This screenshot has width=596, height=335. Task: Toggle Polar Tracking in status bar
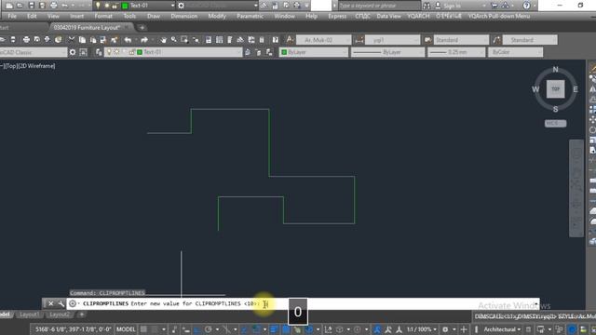tap(209, 329)
